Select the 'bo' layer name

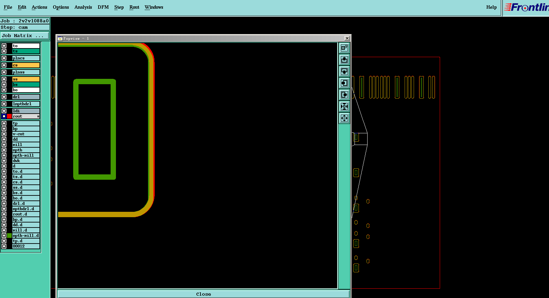click(26, 90)
